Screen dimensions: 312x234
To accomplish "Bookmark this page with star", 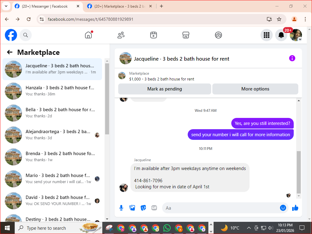I will pos(279,19).
